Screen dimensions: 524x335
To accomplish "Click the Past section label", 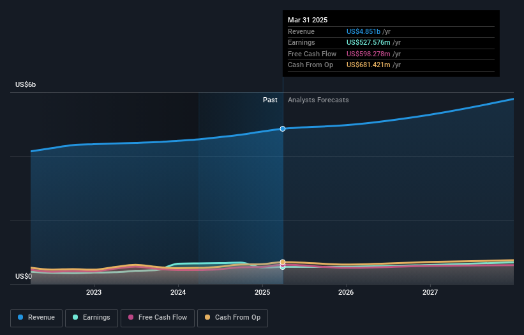I will click(x=270, y=100).
